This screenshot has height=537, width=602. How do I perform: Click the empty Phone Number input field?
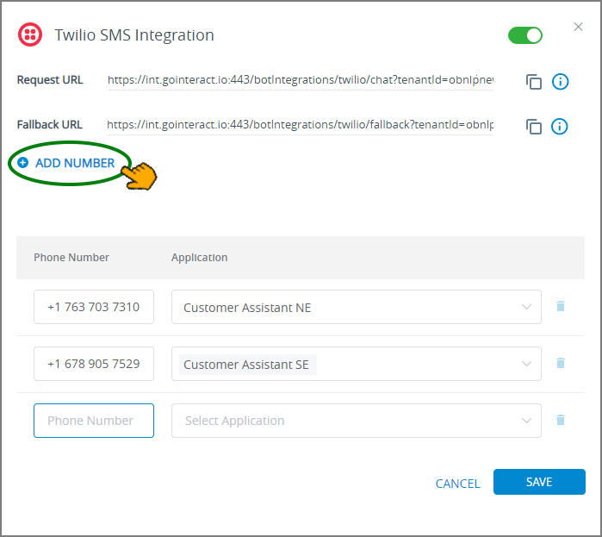[x=94, y=421]
